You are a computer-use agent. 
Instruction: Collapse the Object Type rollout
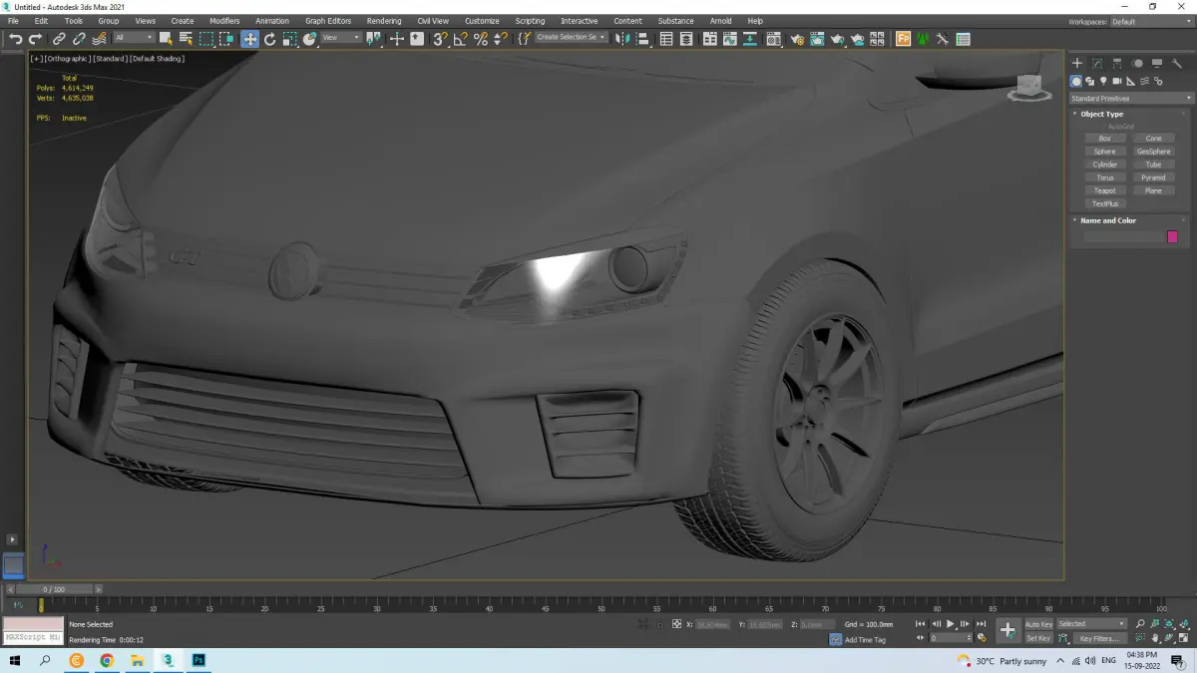pyautogui.click(x=1101, y=114)
